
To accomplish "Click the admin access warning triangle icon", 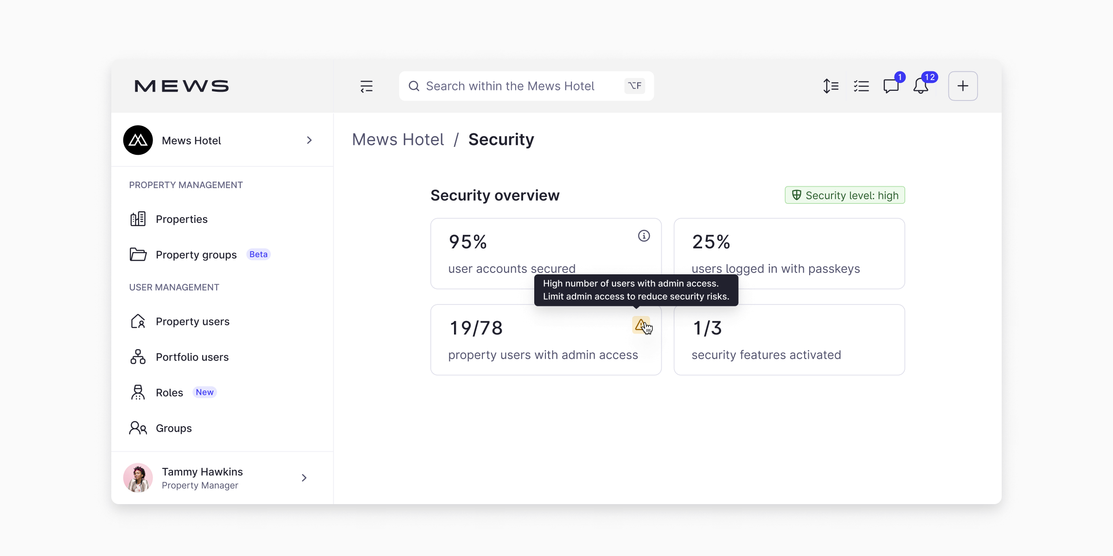I will coord(641,325).
